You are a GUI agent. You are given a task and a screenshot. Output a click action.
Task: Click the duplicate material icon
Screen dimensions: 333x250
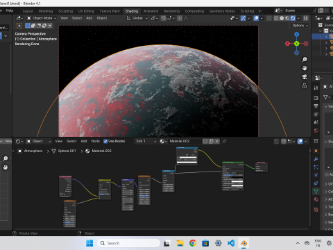[211, 141]
